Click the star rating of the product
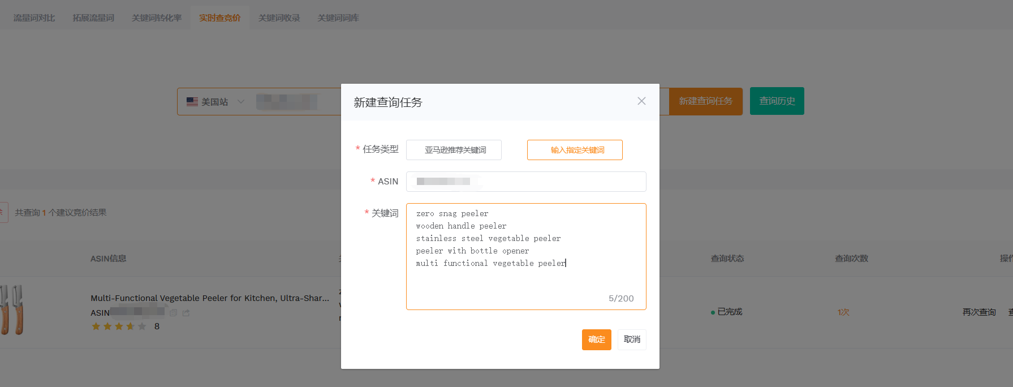This screenshot has width=1013, height=387. click(x=119, y=326)
